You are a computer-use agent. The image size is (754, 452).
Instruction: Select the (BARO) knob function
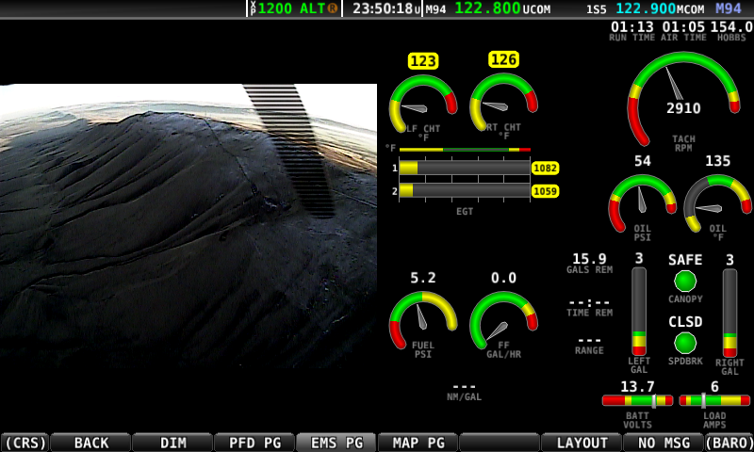click(x=729, y=443)
